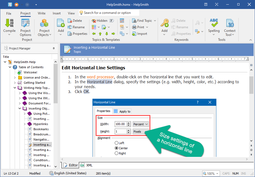
Task: Click the Project Objects cubes icon
Action: (44, 23)
